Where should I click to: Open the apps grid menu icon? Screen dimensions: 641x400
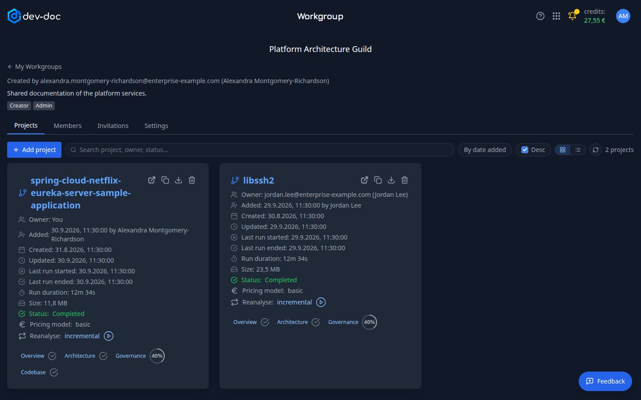click(556, 16)
